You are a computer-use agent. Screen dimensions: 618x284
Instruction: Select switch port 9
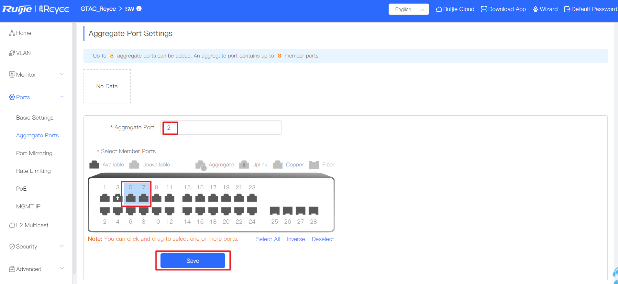coord(157,198)
